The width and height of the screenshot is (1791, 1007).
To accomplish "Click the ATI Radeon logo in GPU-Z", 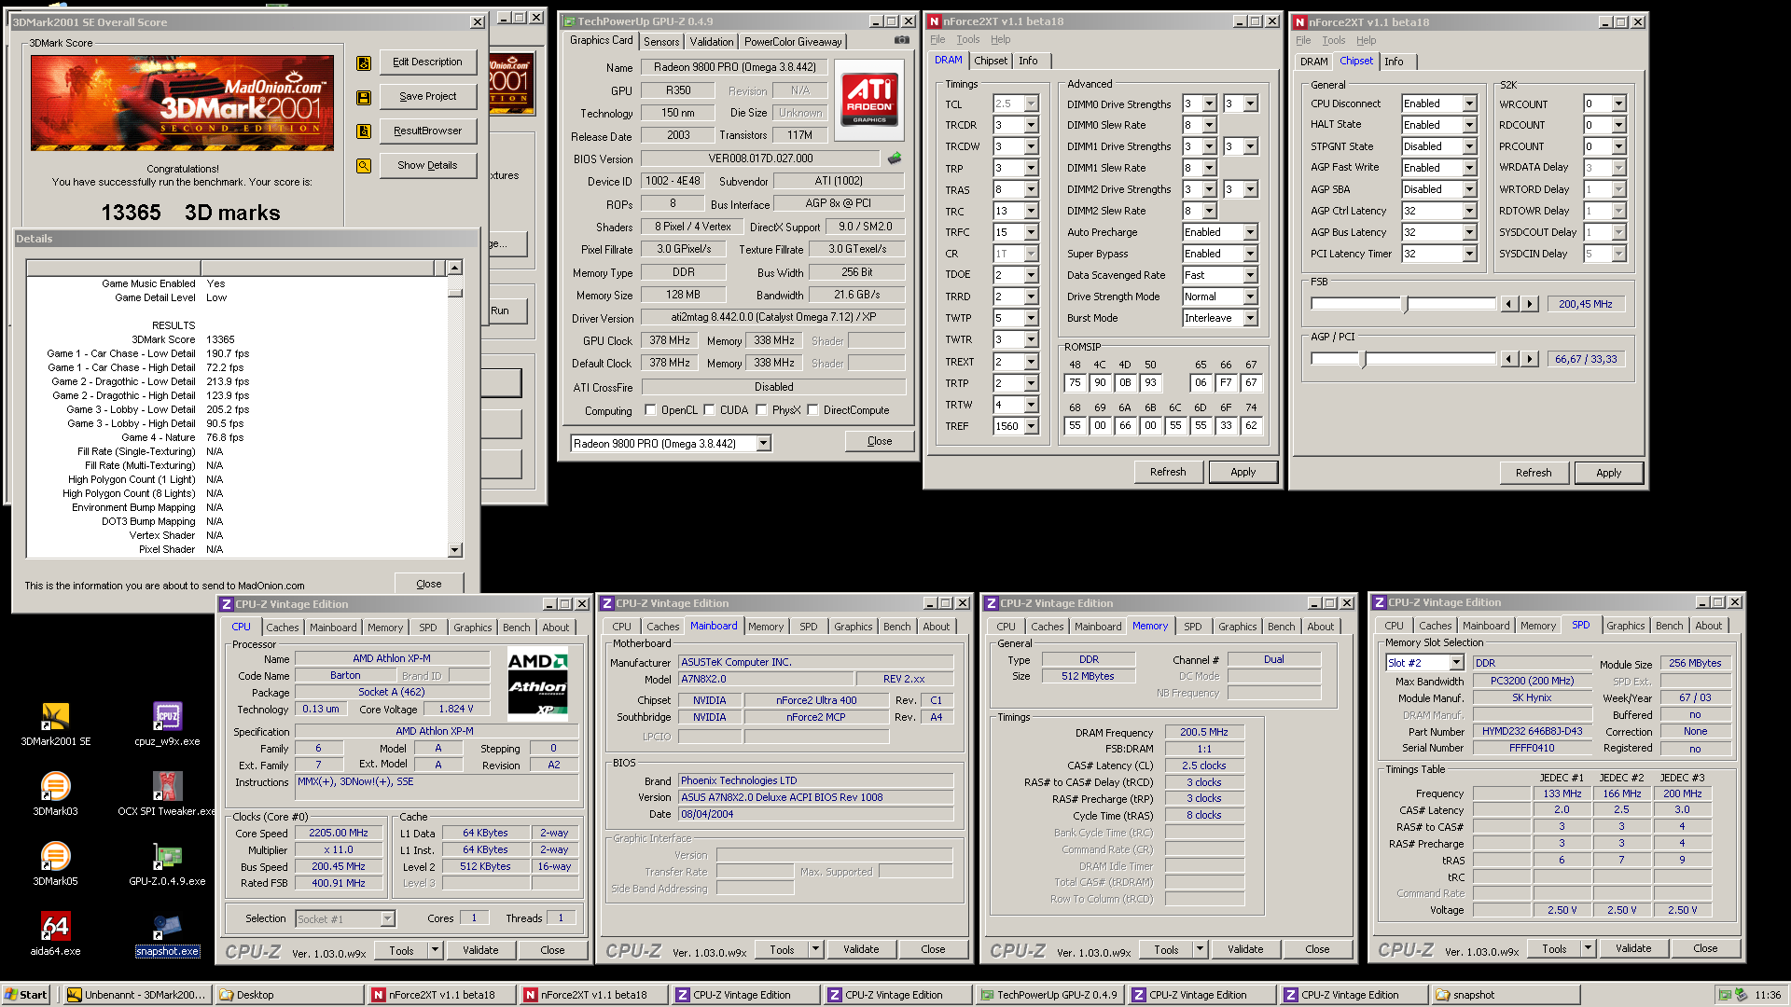I will [x=869, y=100].
